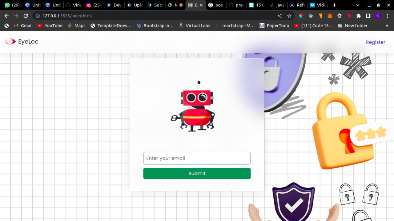
Task: Switch to Uplc tab
Action: point(134,5)
